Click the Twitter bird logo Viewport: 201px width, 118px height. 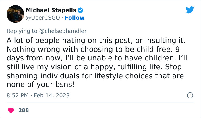(x=190, y=10)
